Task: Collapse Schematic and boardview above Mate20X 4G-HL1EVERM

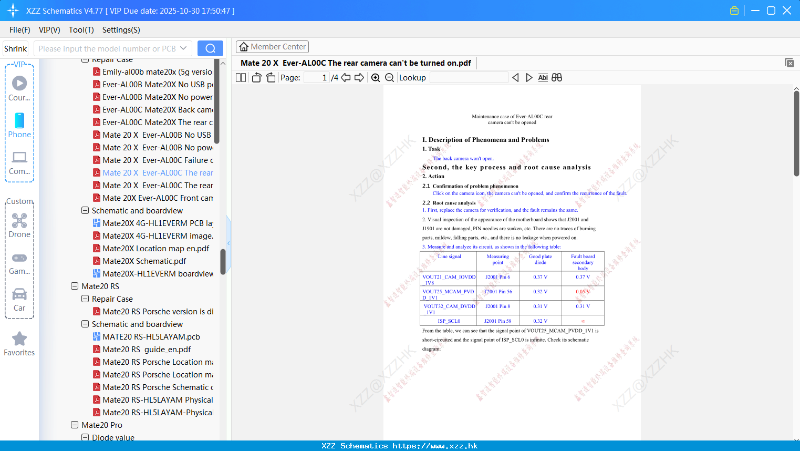Action: coord(85,211)
